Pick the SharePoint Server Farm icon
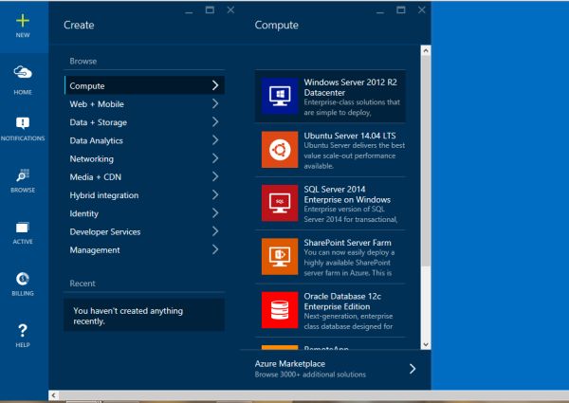This screenshot has height=403, width=569. tap(280, 256)
